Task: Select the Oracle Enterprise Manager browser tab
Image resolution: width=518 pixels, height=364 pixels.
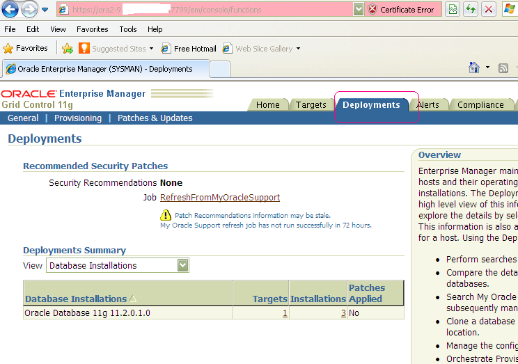Action: (106, 69)
